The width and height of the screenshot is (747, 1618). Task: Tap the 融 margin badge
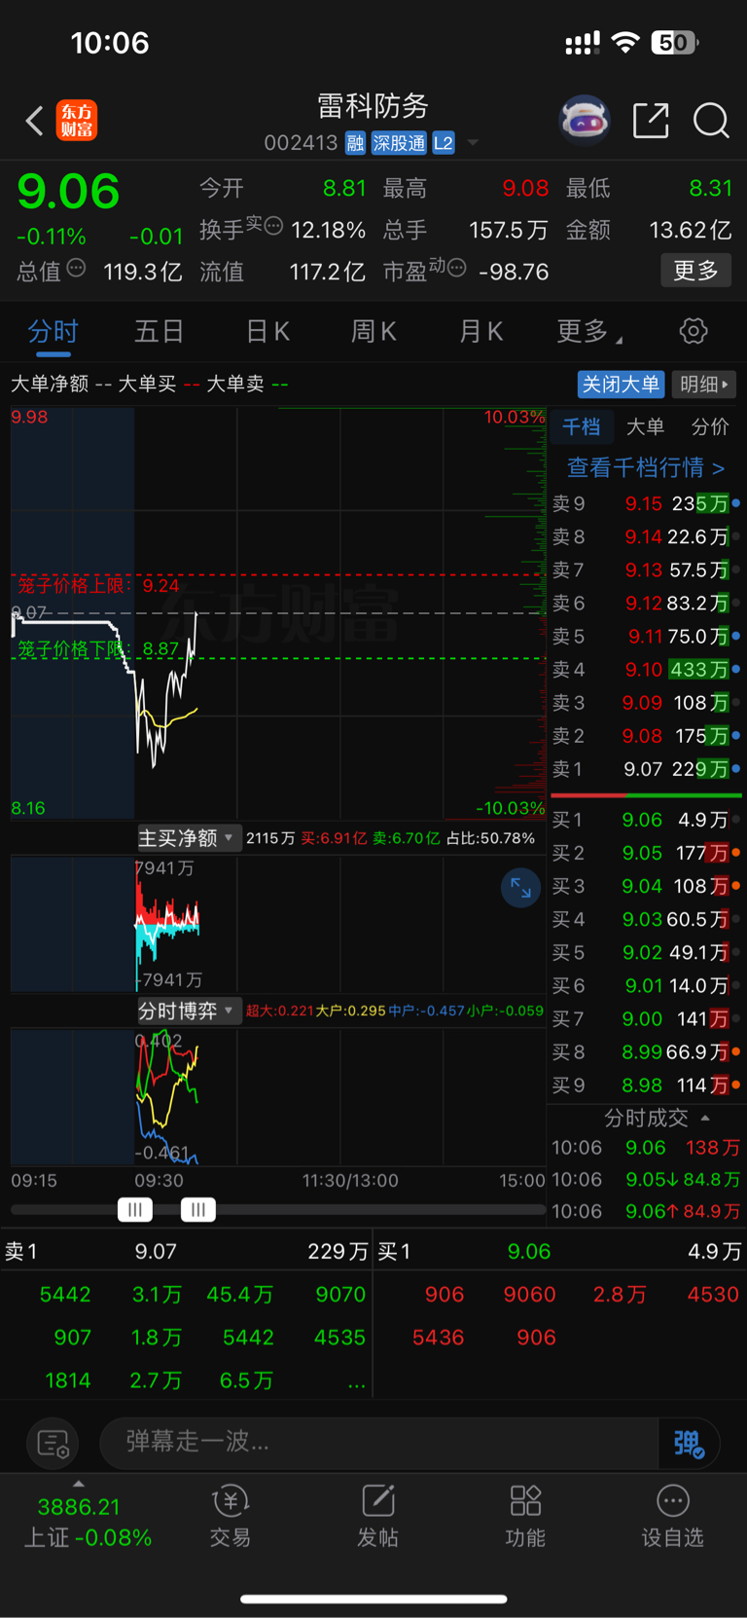click(x=355, y=143)
